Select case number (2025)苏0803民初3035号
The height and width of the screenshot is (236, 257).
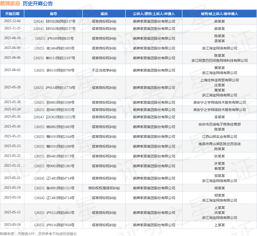54,110
